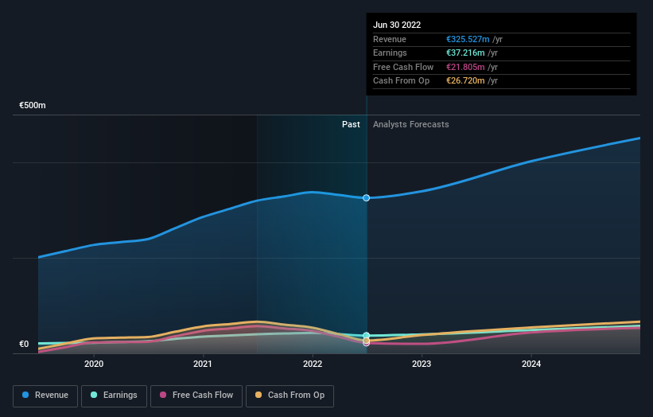Toggle the Revenue legend series

pyautogui.click(x=45, y=396)
